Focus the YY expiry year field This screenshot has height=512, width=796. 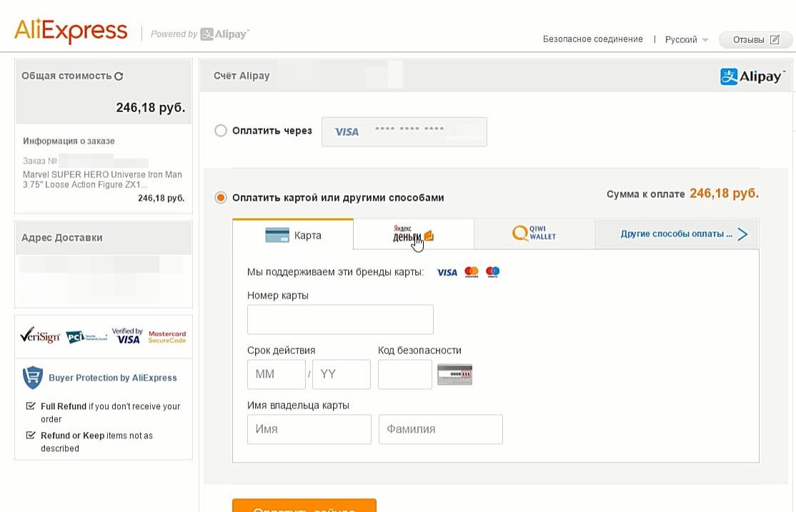(341, 374)
